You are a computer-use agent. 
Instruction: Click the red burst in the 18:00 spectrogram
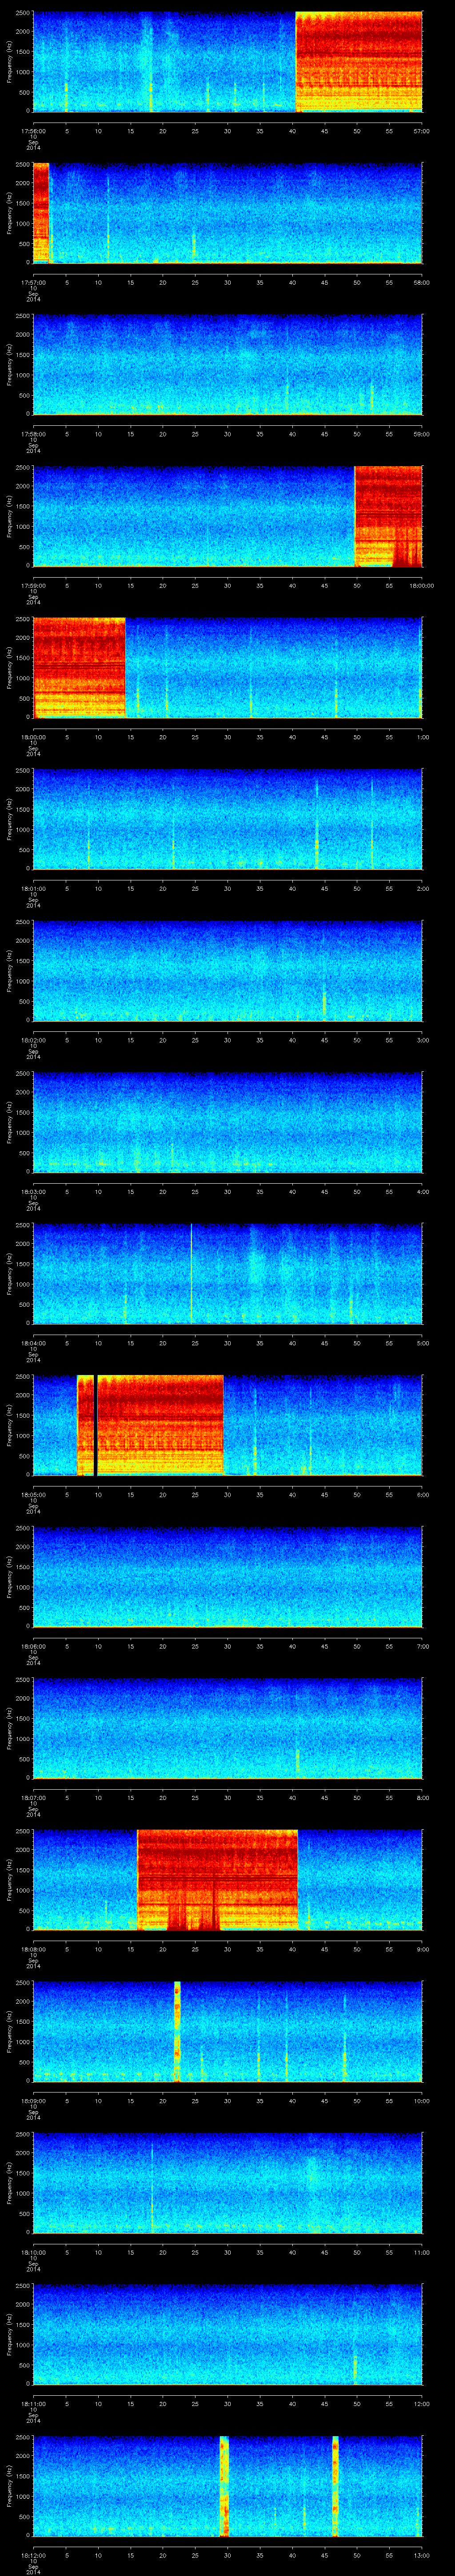tap(79, 667)
